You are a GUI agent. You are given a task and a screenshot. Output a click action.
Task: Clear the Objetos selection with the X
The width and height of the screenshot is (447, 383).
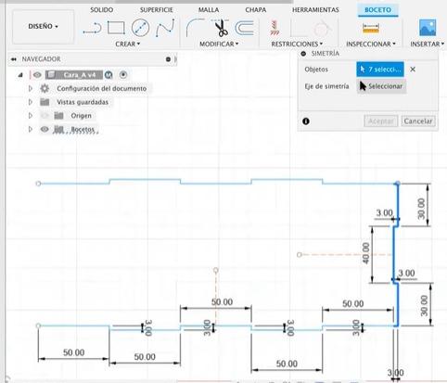pyautogui.click(x=413, y=70)
